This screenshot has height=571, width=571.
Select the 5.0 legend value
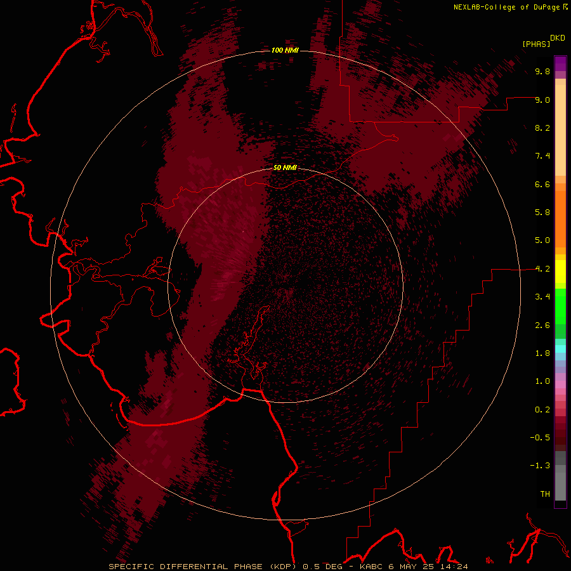click(542, 240)
